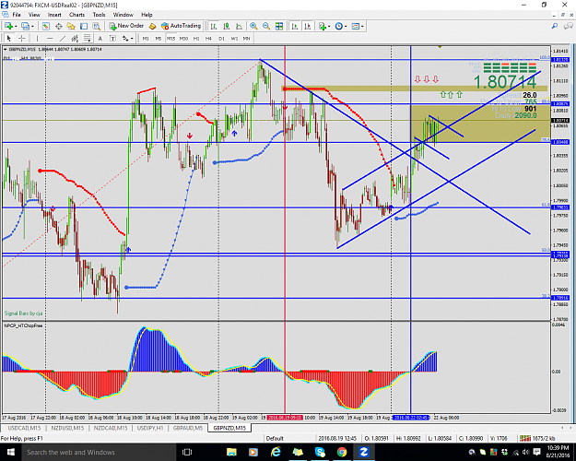This screenshot has width=576, height=461.
Task: Toggle chart shift icon
Action: pos(308,26)
